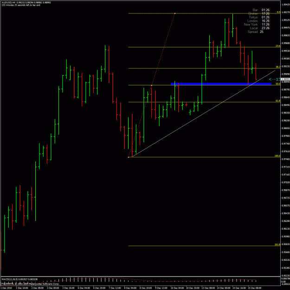The image size is (290, 290).
Task: Click the 0.99530 price axis label
Action: 286,51
